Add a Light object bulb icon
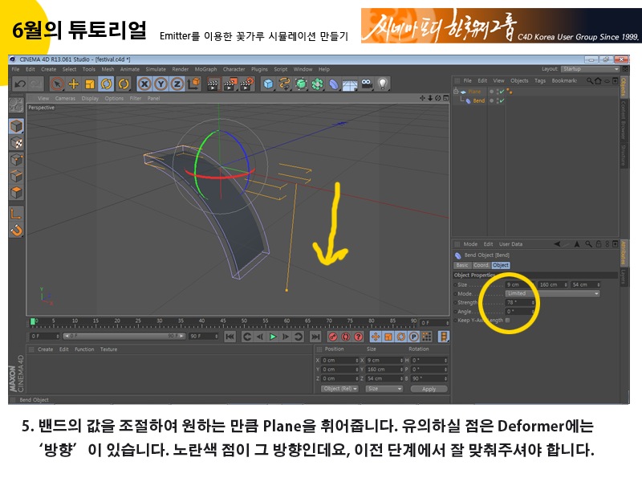The width and height of the screenshot is (642, 482). 383,84
